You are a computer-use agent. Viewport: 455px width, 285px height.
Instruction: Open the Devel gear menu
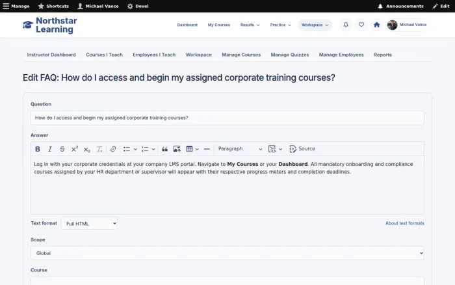(x=138, y=6)
